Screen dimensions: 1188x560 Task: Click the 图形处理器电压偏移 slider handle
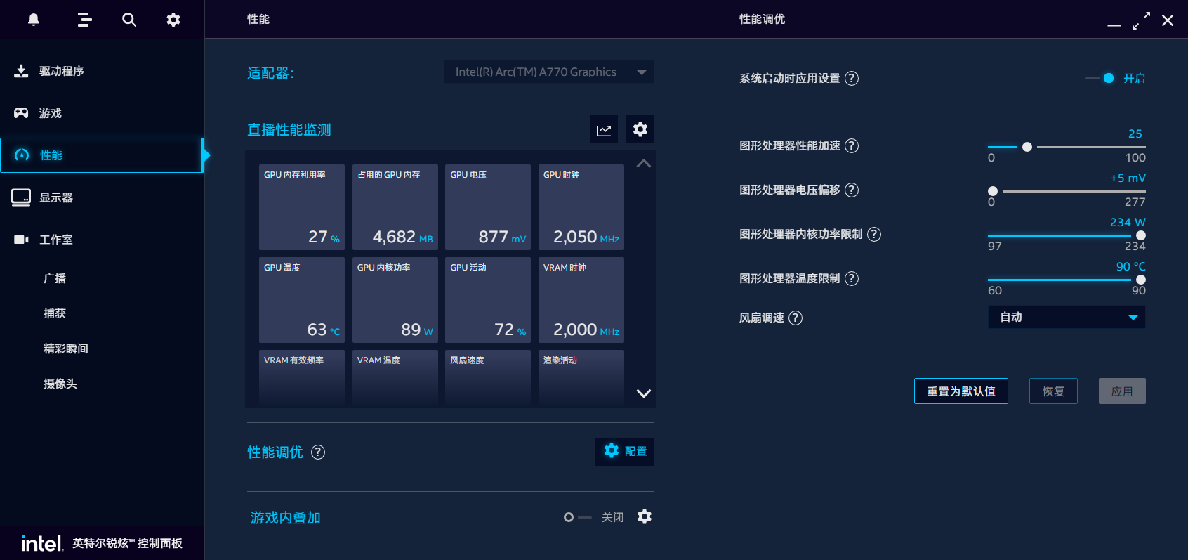coord(993,191)
